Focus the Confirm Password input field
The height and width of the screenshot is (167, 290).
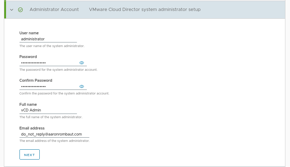click(x=48, y=86)
